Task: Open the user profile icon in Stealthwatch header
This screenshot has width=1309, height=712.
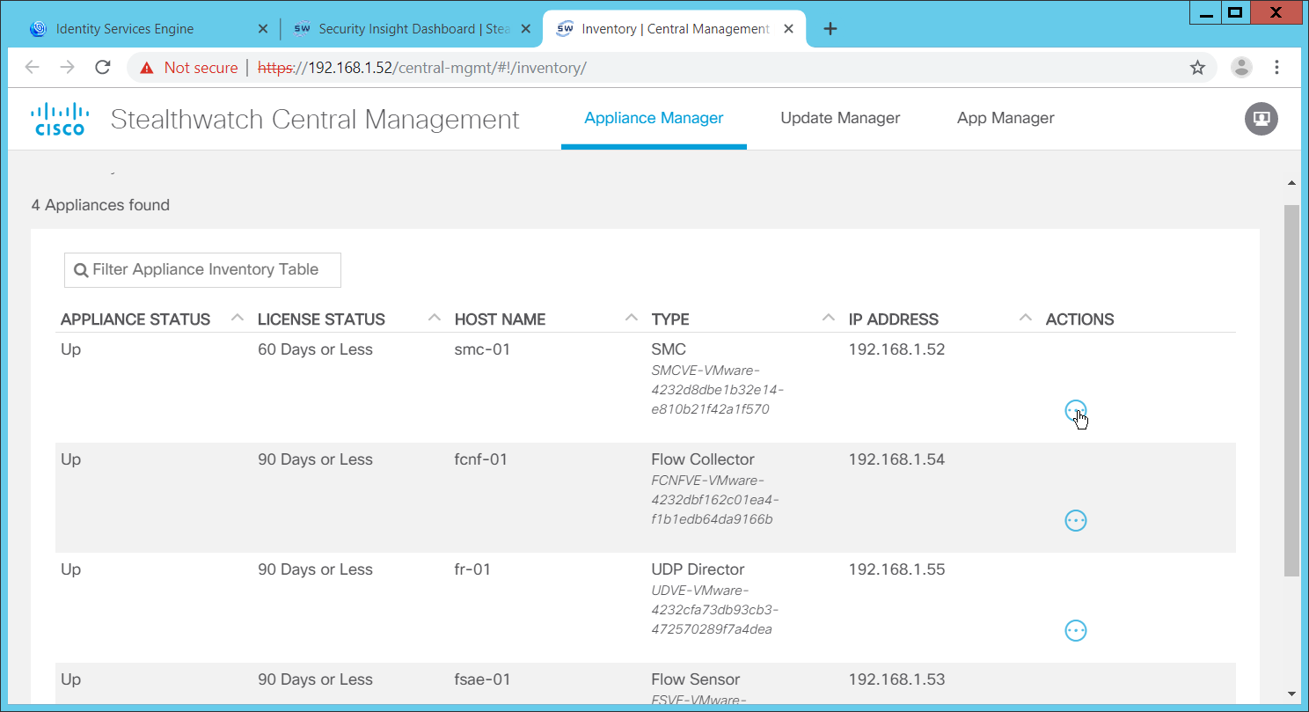Action: tap(1261, 119)
